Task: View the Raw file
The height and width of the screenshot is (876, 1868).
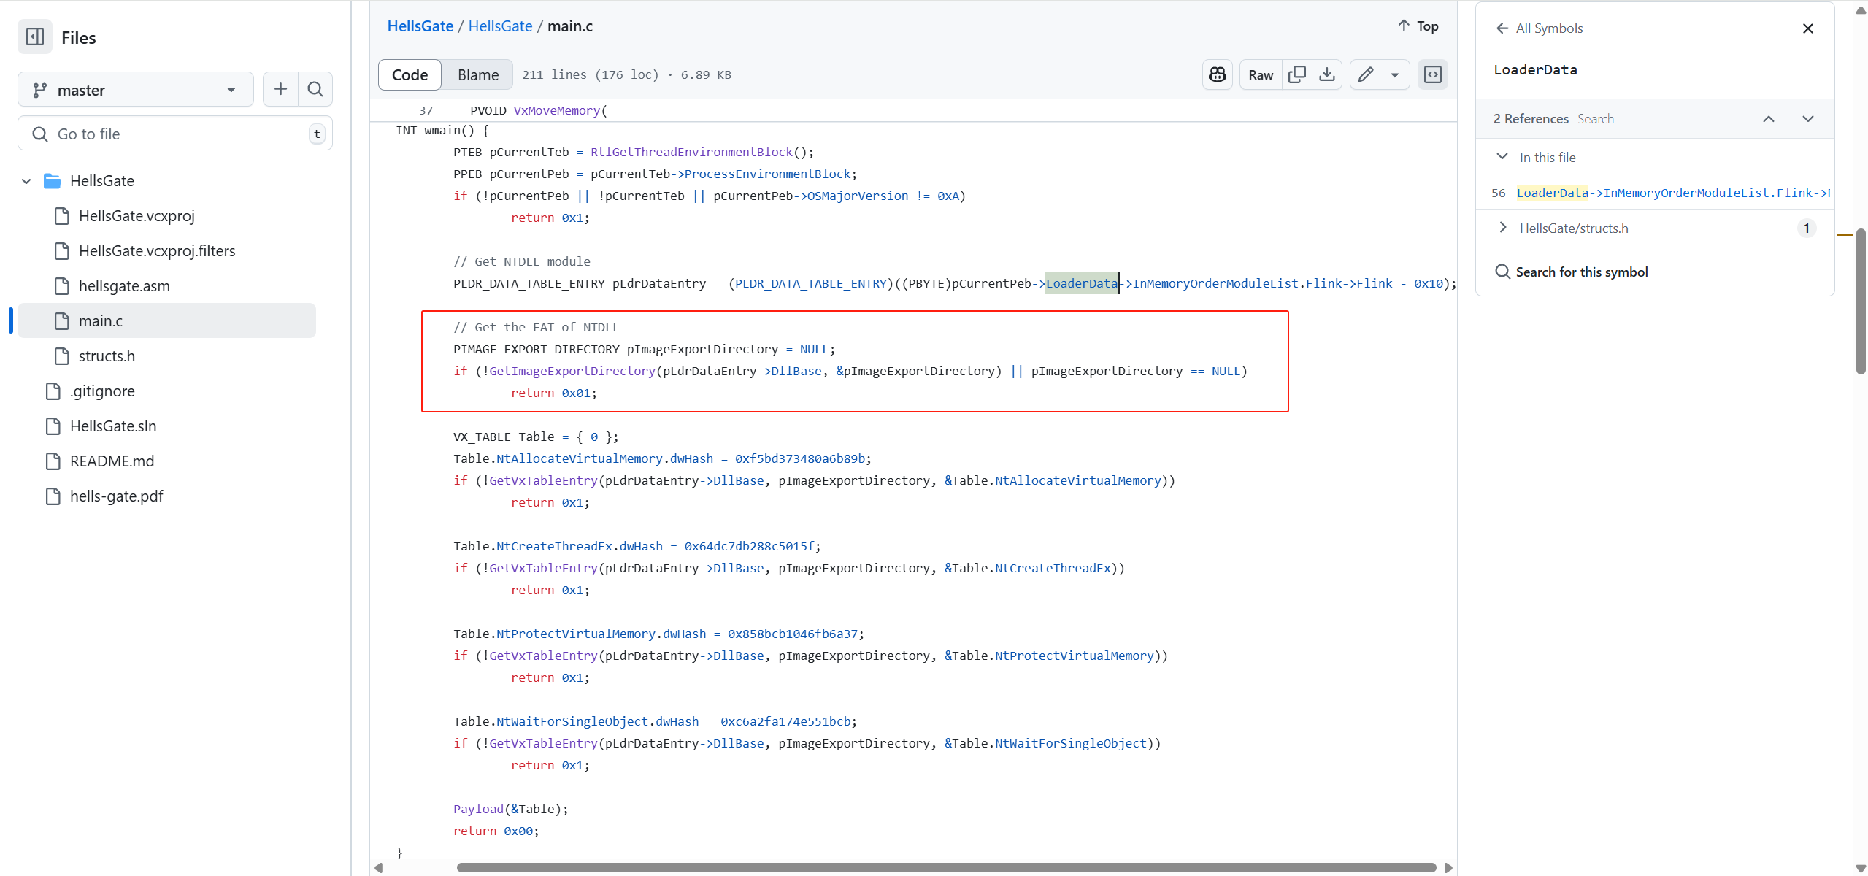Action: pyautogui.click(x=1261, y=74)
